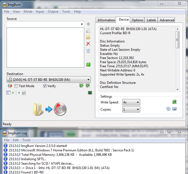Open Edit menu in ImgBurn Log window
This screenshot has width=188, height=174.
16,140
